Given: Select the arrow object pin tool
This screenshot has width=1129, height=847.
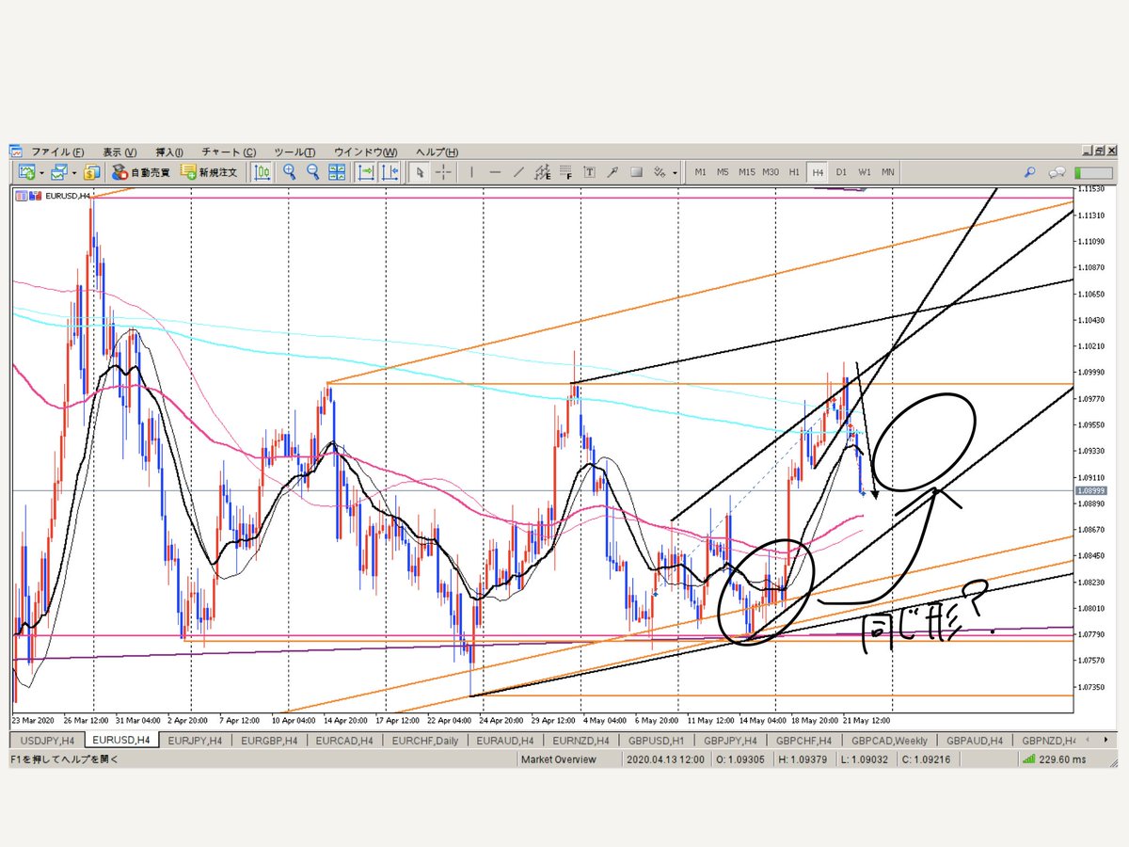Looking at the screenshot, I should [612, 172].
